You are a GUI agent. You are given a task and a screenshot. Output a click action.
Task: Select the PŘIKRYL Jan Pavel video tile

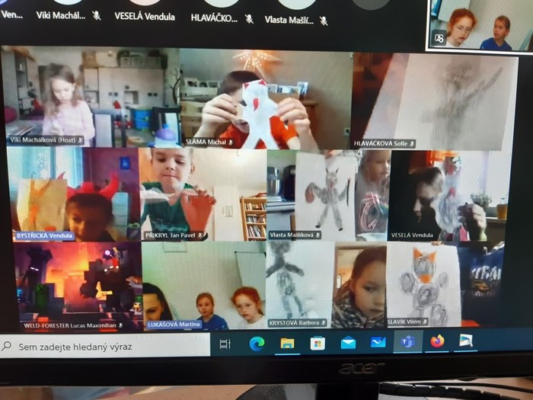(x=203, y=194)
